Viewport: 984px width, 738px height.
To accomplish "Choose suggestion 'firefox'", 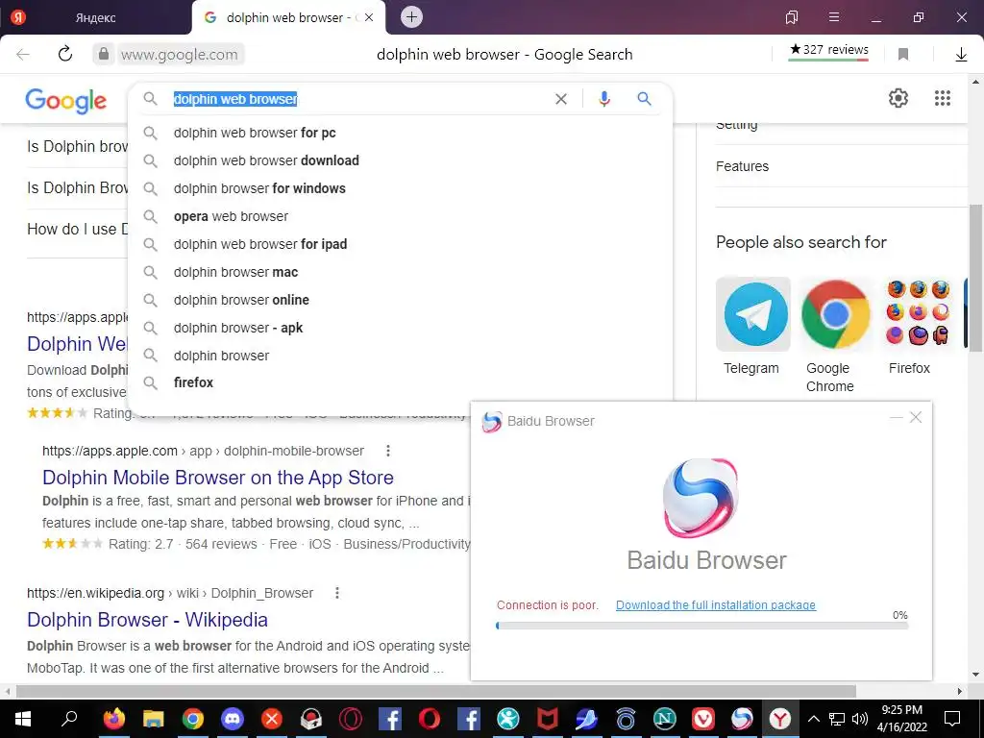I will pos(401,382).
